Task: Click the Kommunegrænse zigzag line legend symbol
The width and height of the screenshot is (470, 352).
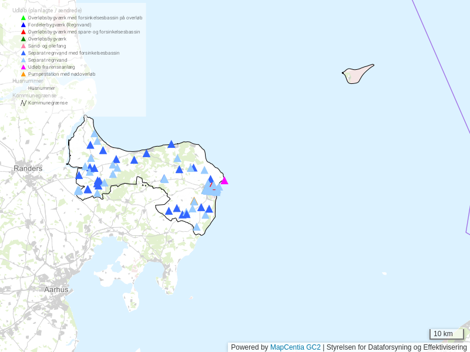Action: tap(23, 103)
